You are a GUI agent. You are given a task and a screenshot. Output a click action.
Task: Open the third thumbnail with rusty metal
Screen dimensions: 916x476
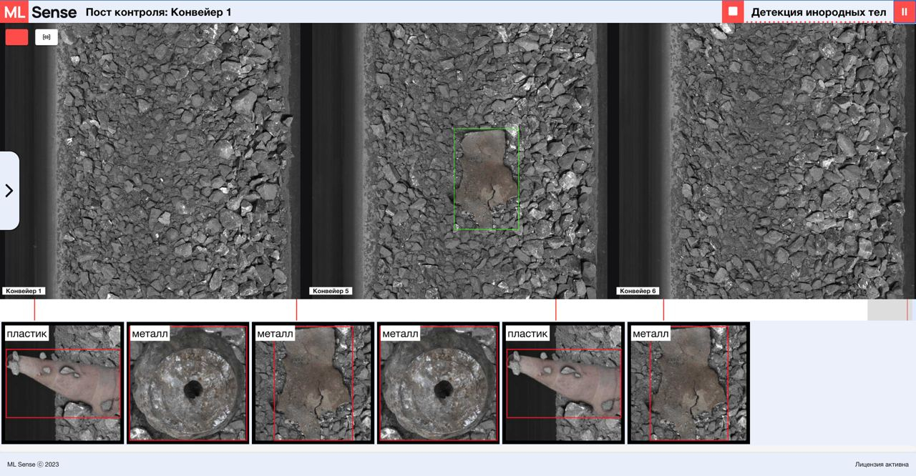pyautogui.click(x=313, y=383)
